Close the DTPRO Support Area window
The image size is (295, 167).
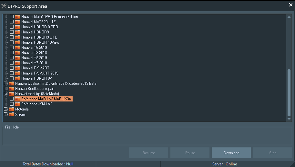[291, 5]
